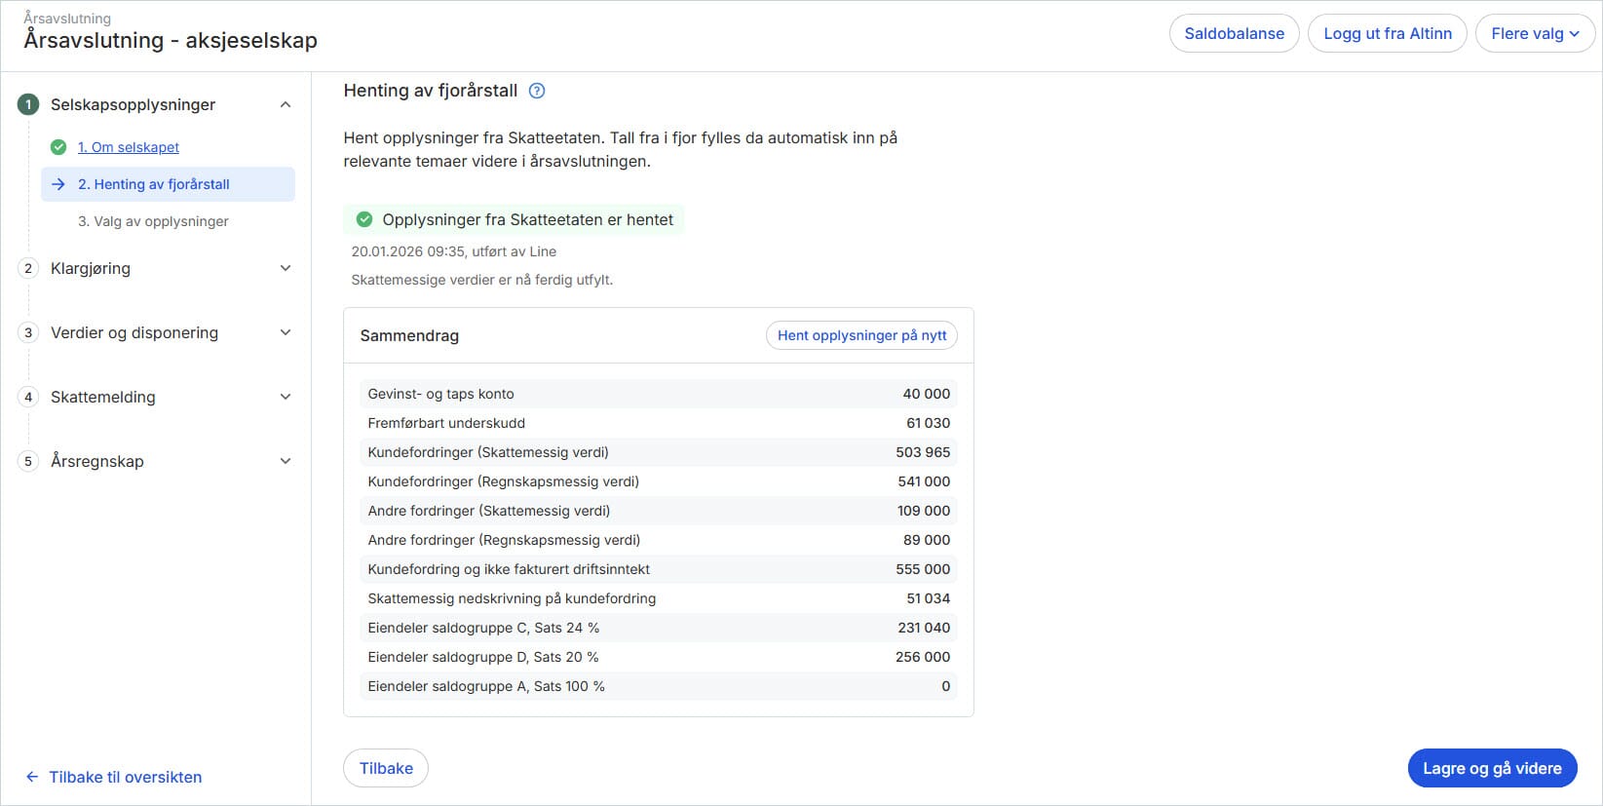
Task: Click the step 1 number circle icon
Action: [x=28, y=104]
